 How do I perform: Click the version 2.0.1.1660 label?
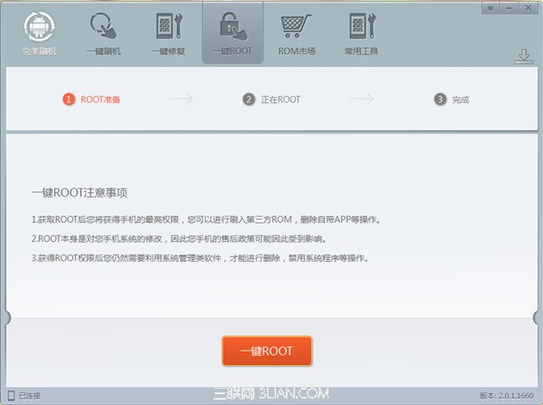click(507, 396)
